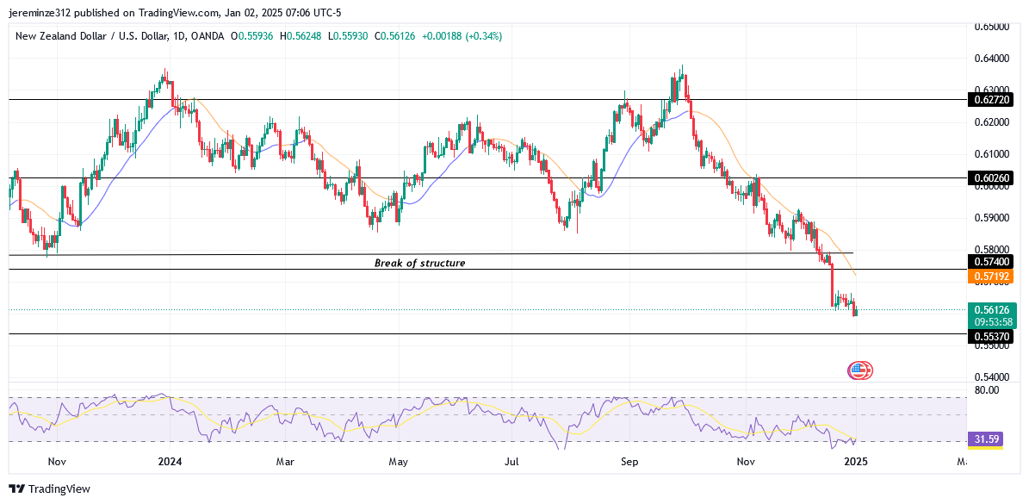Click the May label on time axis
Image resolution: width=1029 pixels, height=504 pixels.
(399, 462)
